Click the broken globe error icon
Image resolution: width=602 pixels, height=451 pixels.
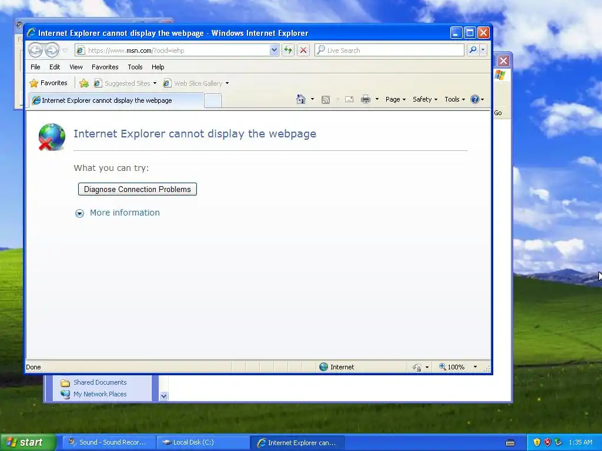(x=52, y=137)
